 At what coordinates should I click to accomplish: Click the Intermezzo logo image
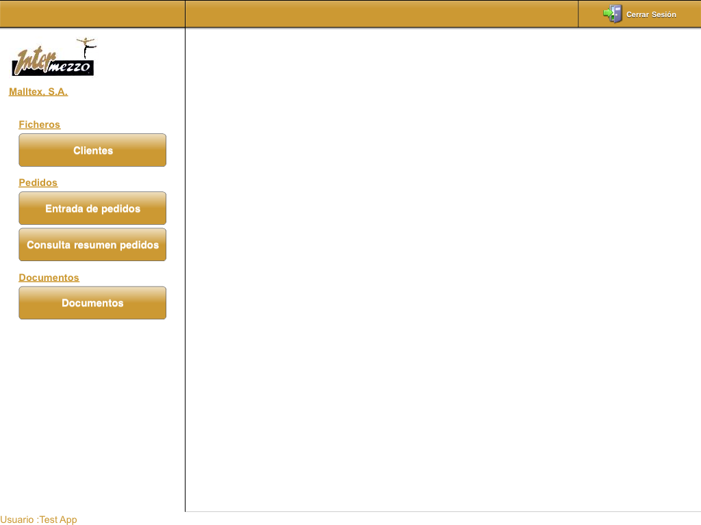point(53,58)
